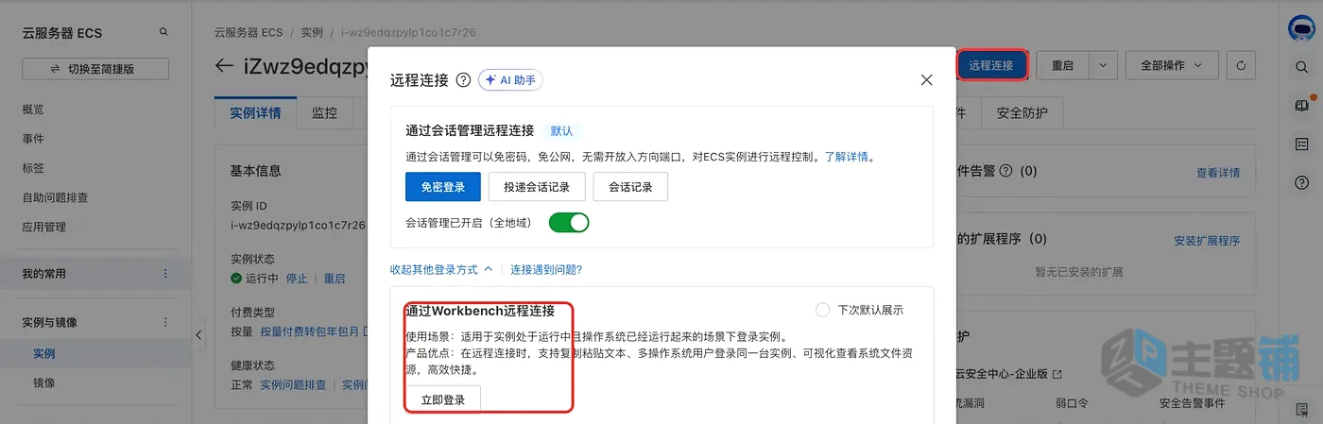Open the 了解详情 link
This screenshot has height=424, width=1323.
848,157
